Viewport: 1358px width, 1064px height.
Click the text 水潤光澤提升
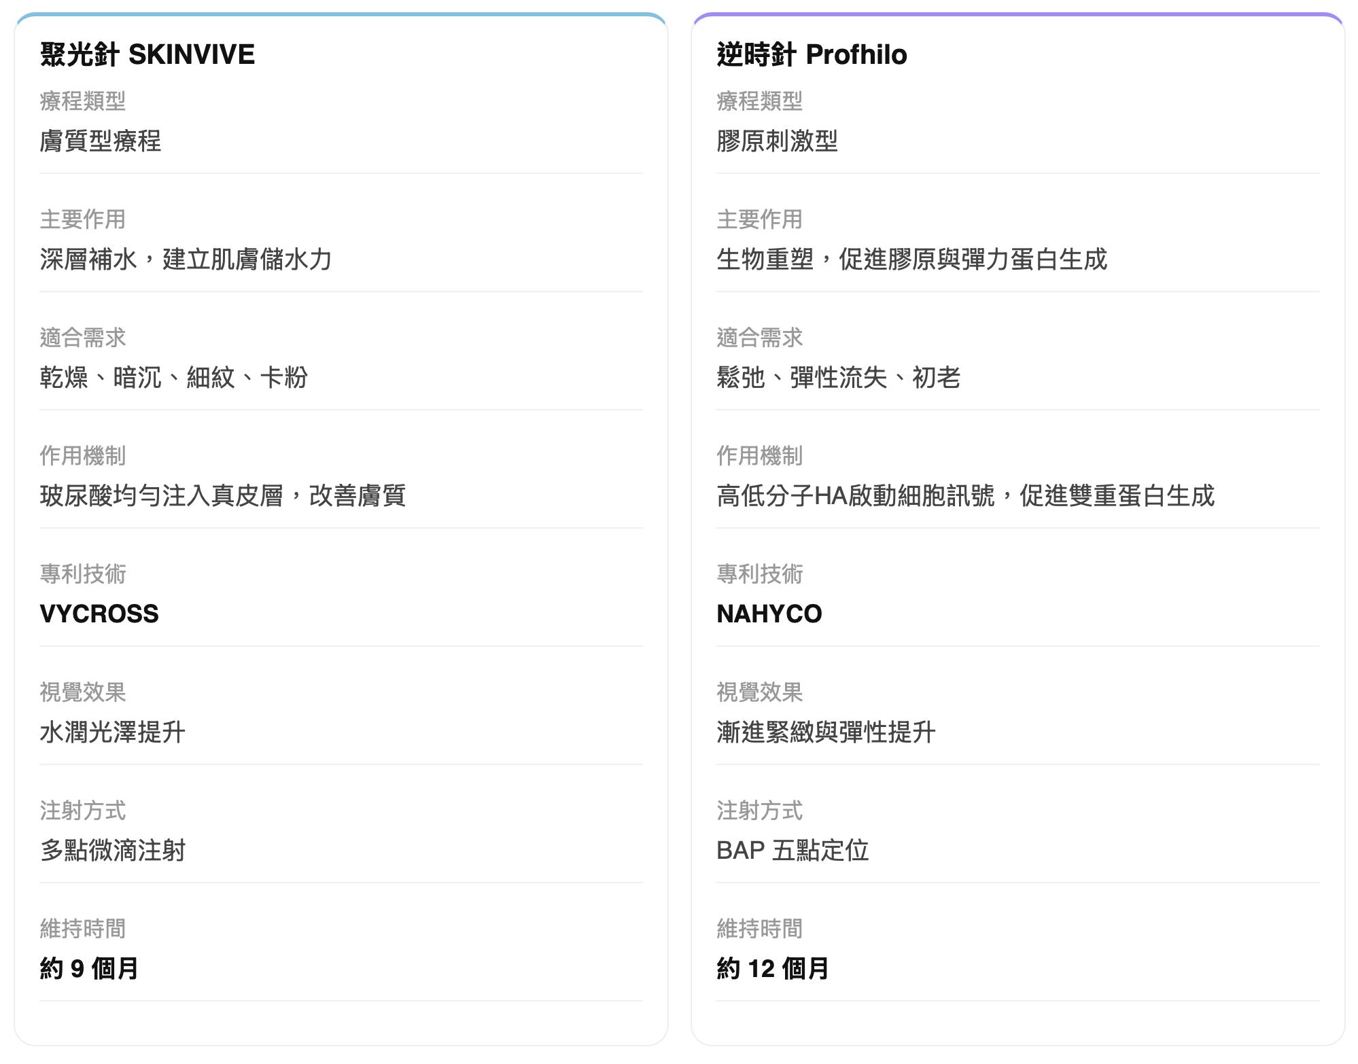[x=113, y=732]
